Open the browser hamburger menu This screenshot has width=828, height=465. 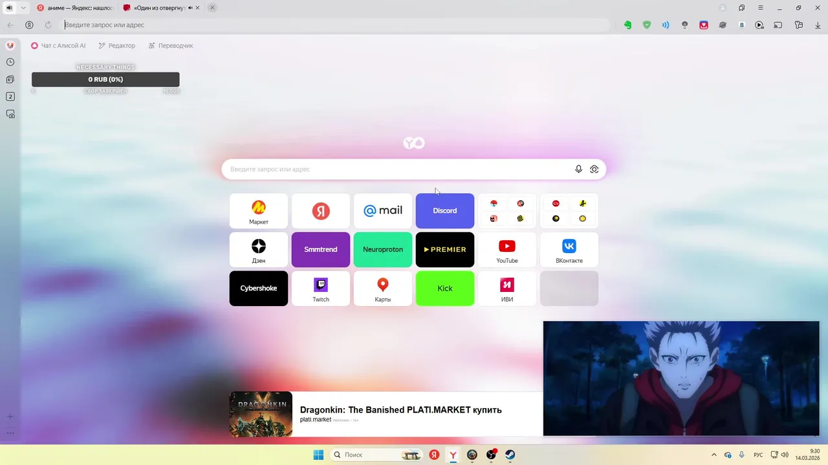761,8
